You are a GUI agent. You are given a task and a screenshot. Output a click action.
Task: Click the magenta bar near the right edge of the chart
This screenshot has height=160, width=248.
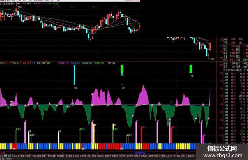click(203, 139)
